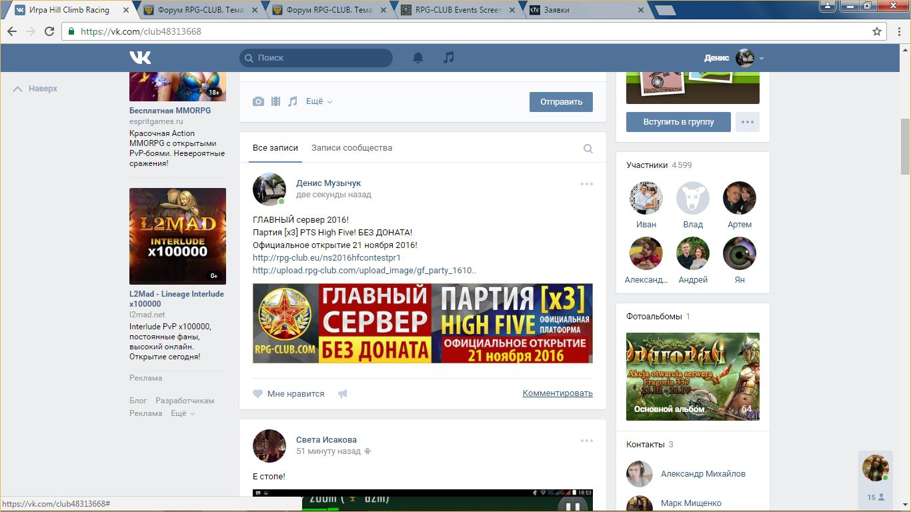Click the page vertical scrollbar thumb

[x=905, y=145]
